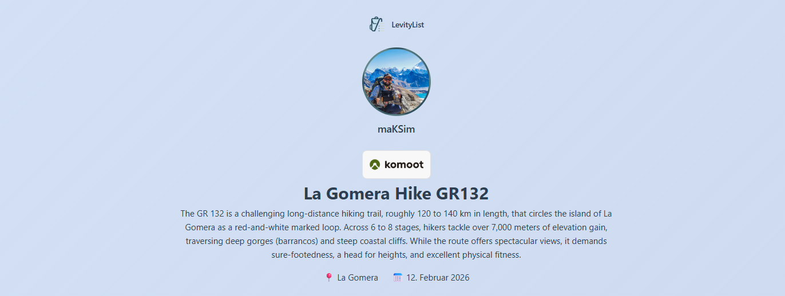The width and height of the screenshot is (785, 296).
Task: Click the sure-footedness line of the description
Action: [396, 255]
